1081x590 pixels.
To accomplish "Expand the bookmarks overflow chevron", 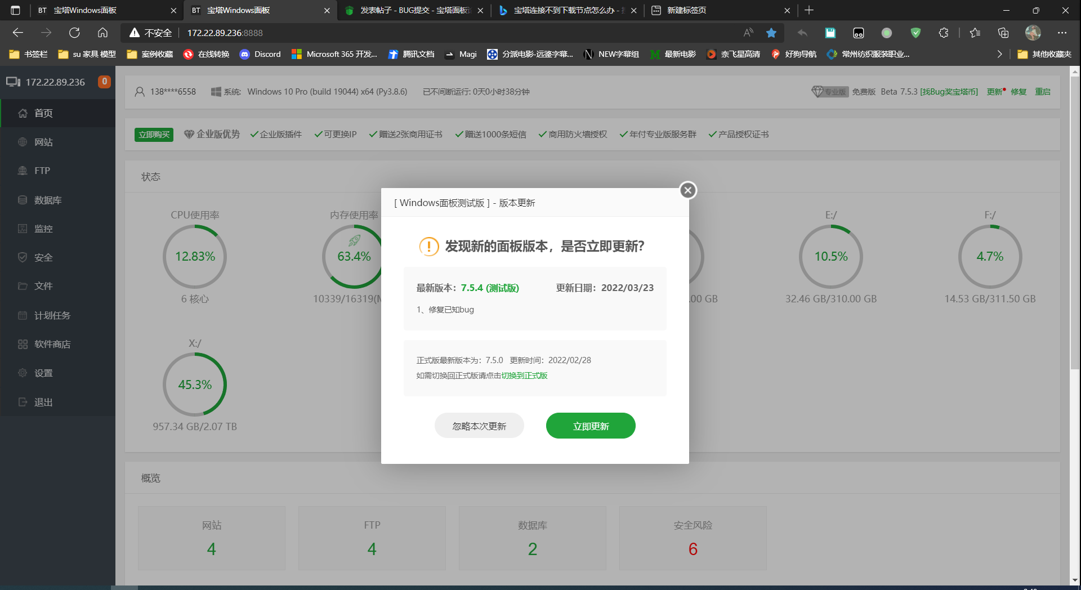I will pyautogui.click(x=999, y=54).
